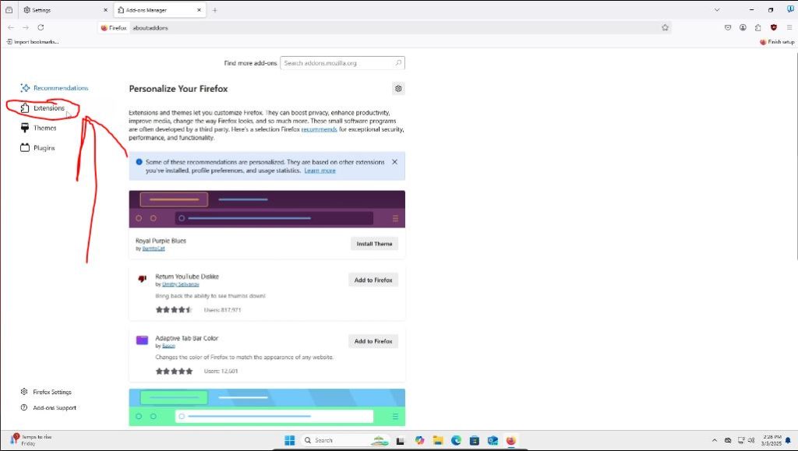Open the Windows Start menu
This screenshot has width=798, height=451.
[290, 440]
